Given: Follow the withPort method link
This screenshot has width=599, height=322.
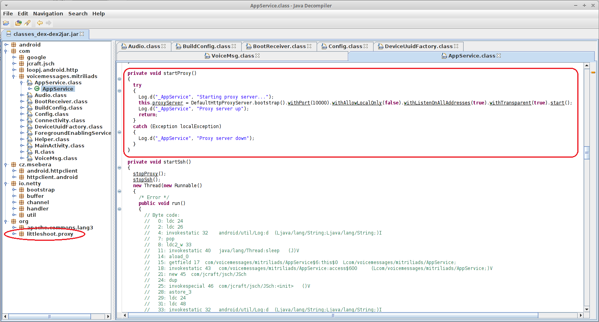Looking at the screenshot, I should coord(299,102).
